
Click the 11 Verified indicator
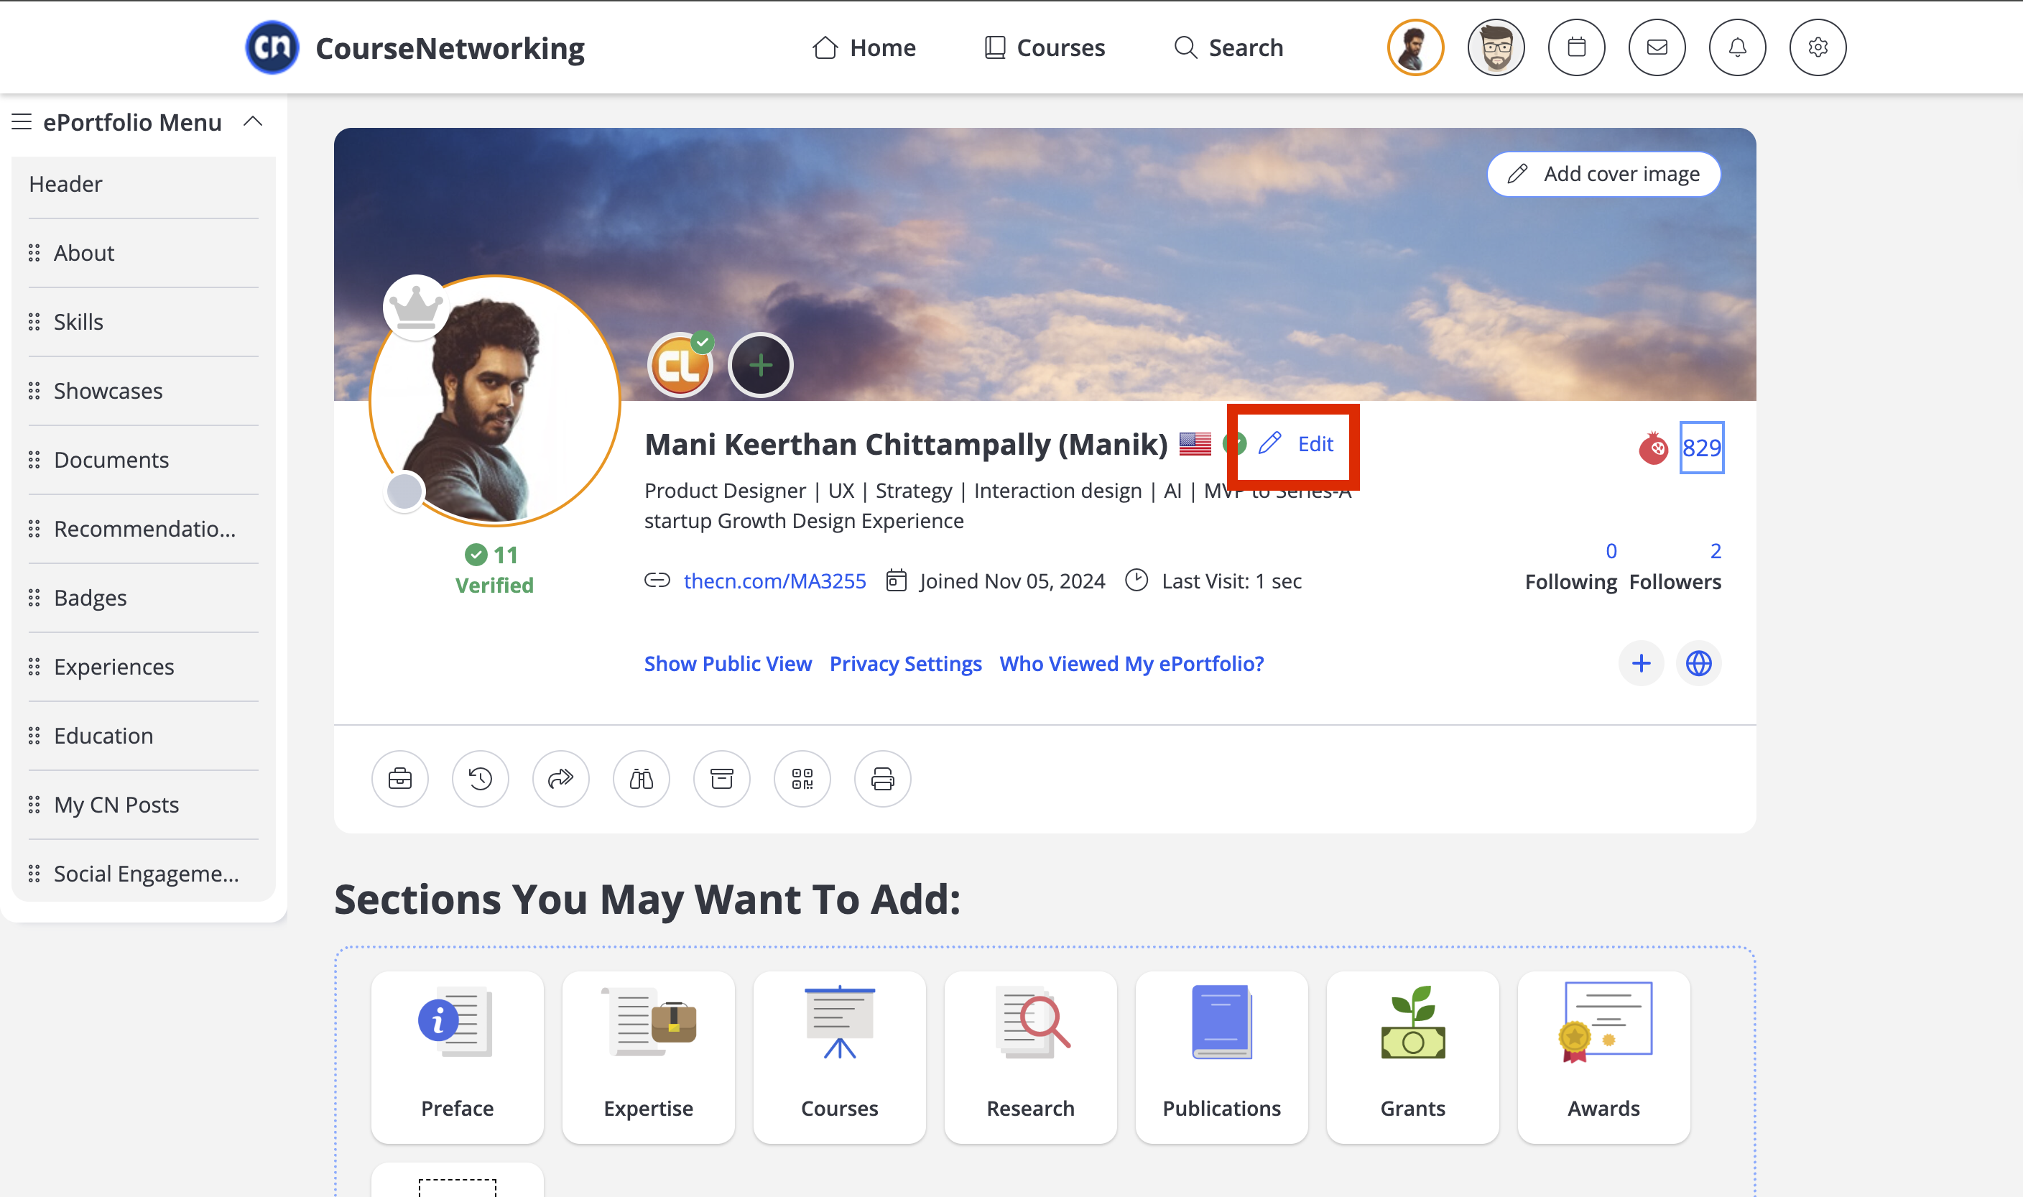tap(494, 570)
